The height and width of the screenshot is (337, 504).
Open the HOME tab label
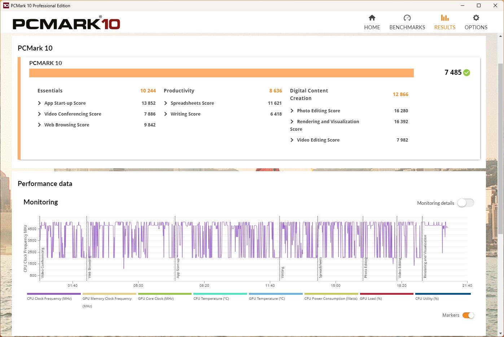click(x=372, y=27)
